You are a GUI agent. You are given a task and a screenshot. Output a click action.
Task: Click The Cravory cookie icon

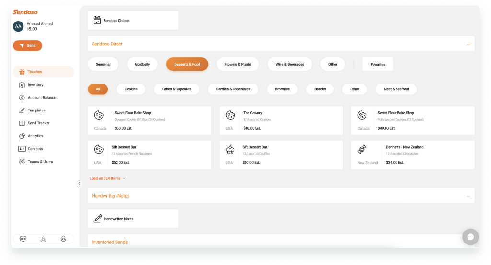(x=231, y=115)
